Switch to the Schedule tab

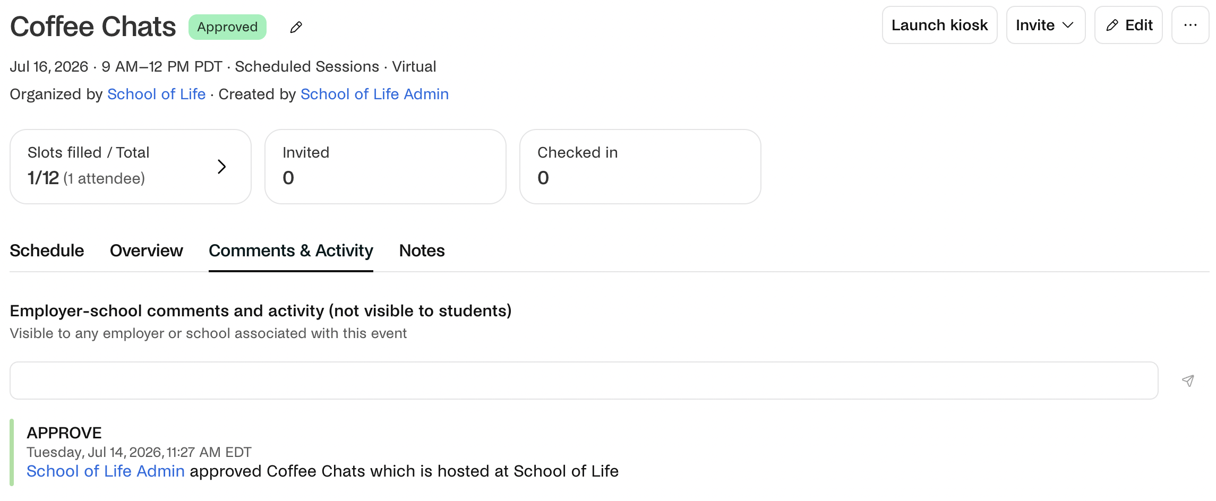tap(47, 250)
